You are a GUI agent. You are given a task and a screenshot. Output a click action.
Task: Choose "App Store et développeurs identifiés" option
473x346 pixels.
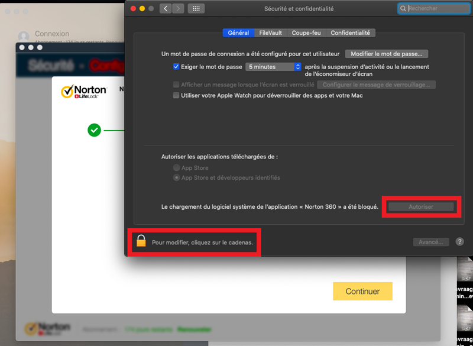176,177
